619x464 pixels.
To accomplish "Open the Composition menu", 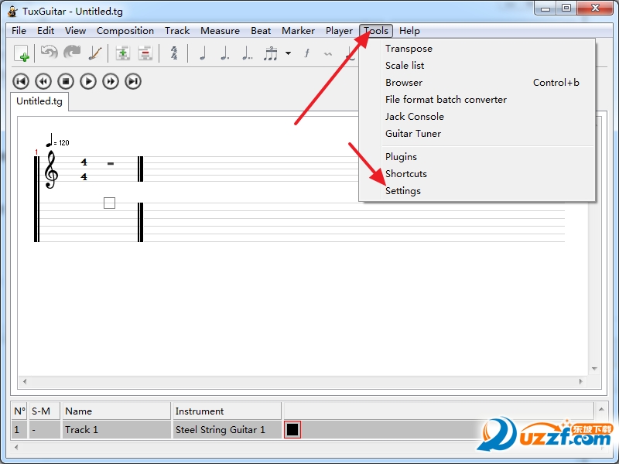I will tap(125, 31).
